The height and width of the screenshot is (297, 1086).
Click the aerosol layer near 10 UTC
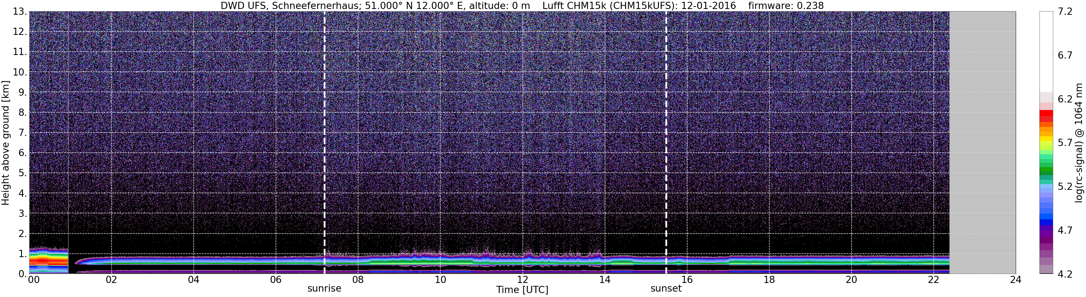point(440,261)
